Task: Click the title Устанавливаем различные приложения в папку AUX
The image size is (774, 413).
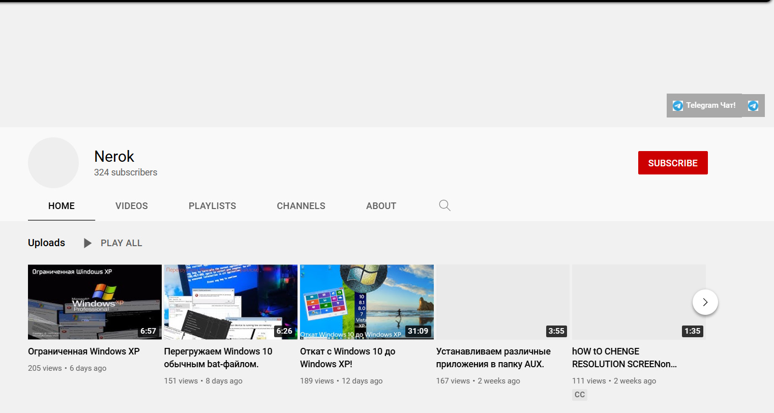Action: 493,358
